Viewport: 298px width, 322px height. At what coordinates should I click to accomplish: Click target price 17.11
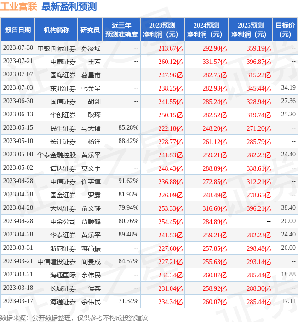pos(288,301)
